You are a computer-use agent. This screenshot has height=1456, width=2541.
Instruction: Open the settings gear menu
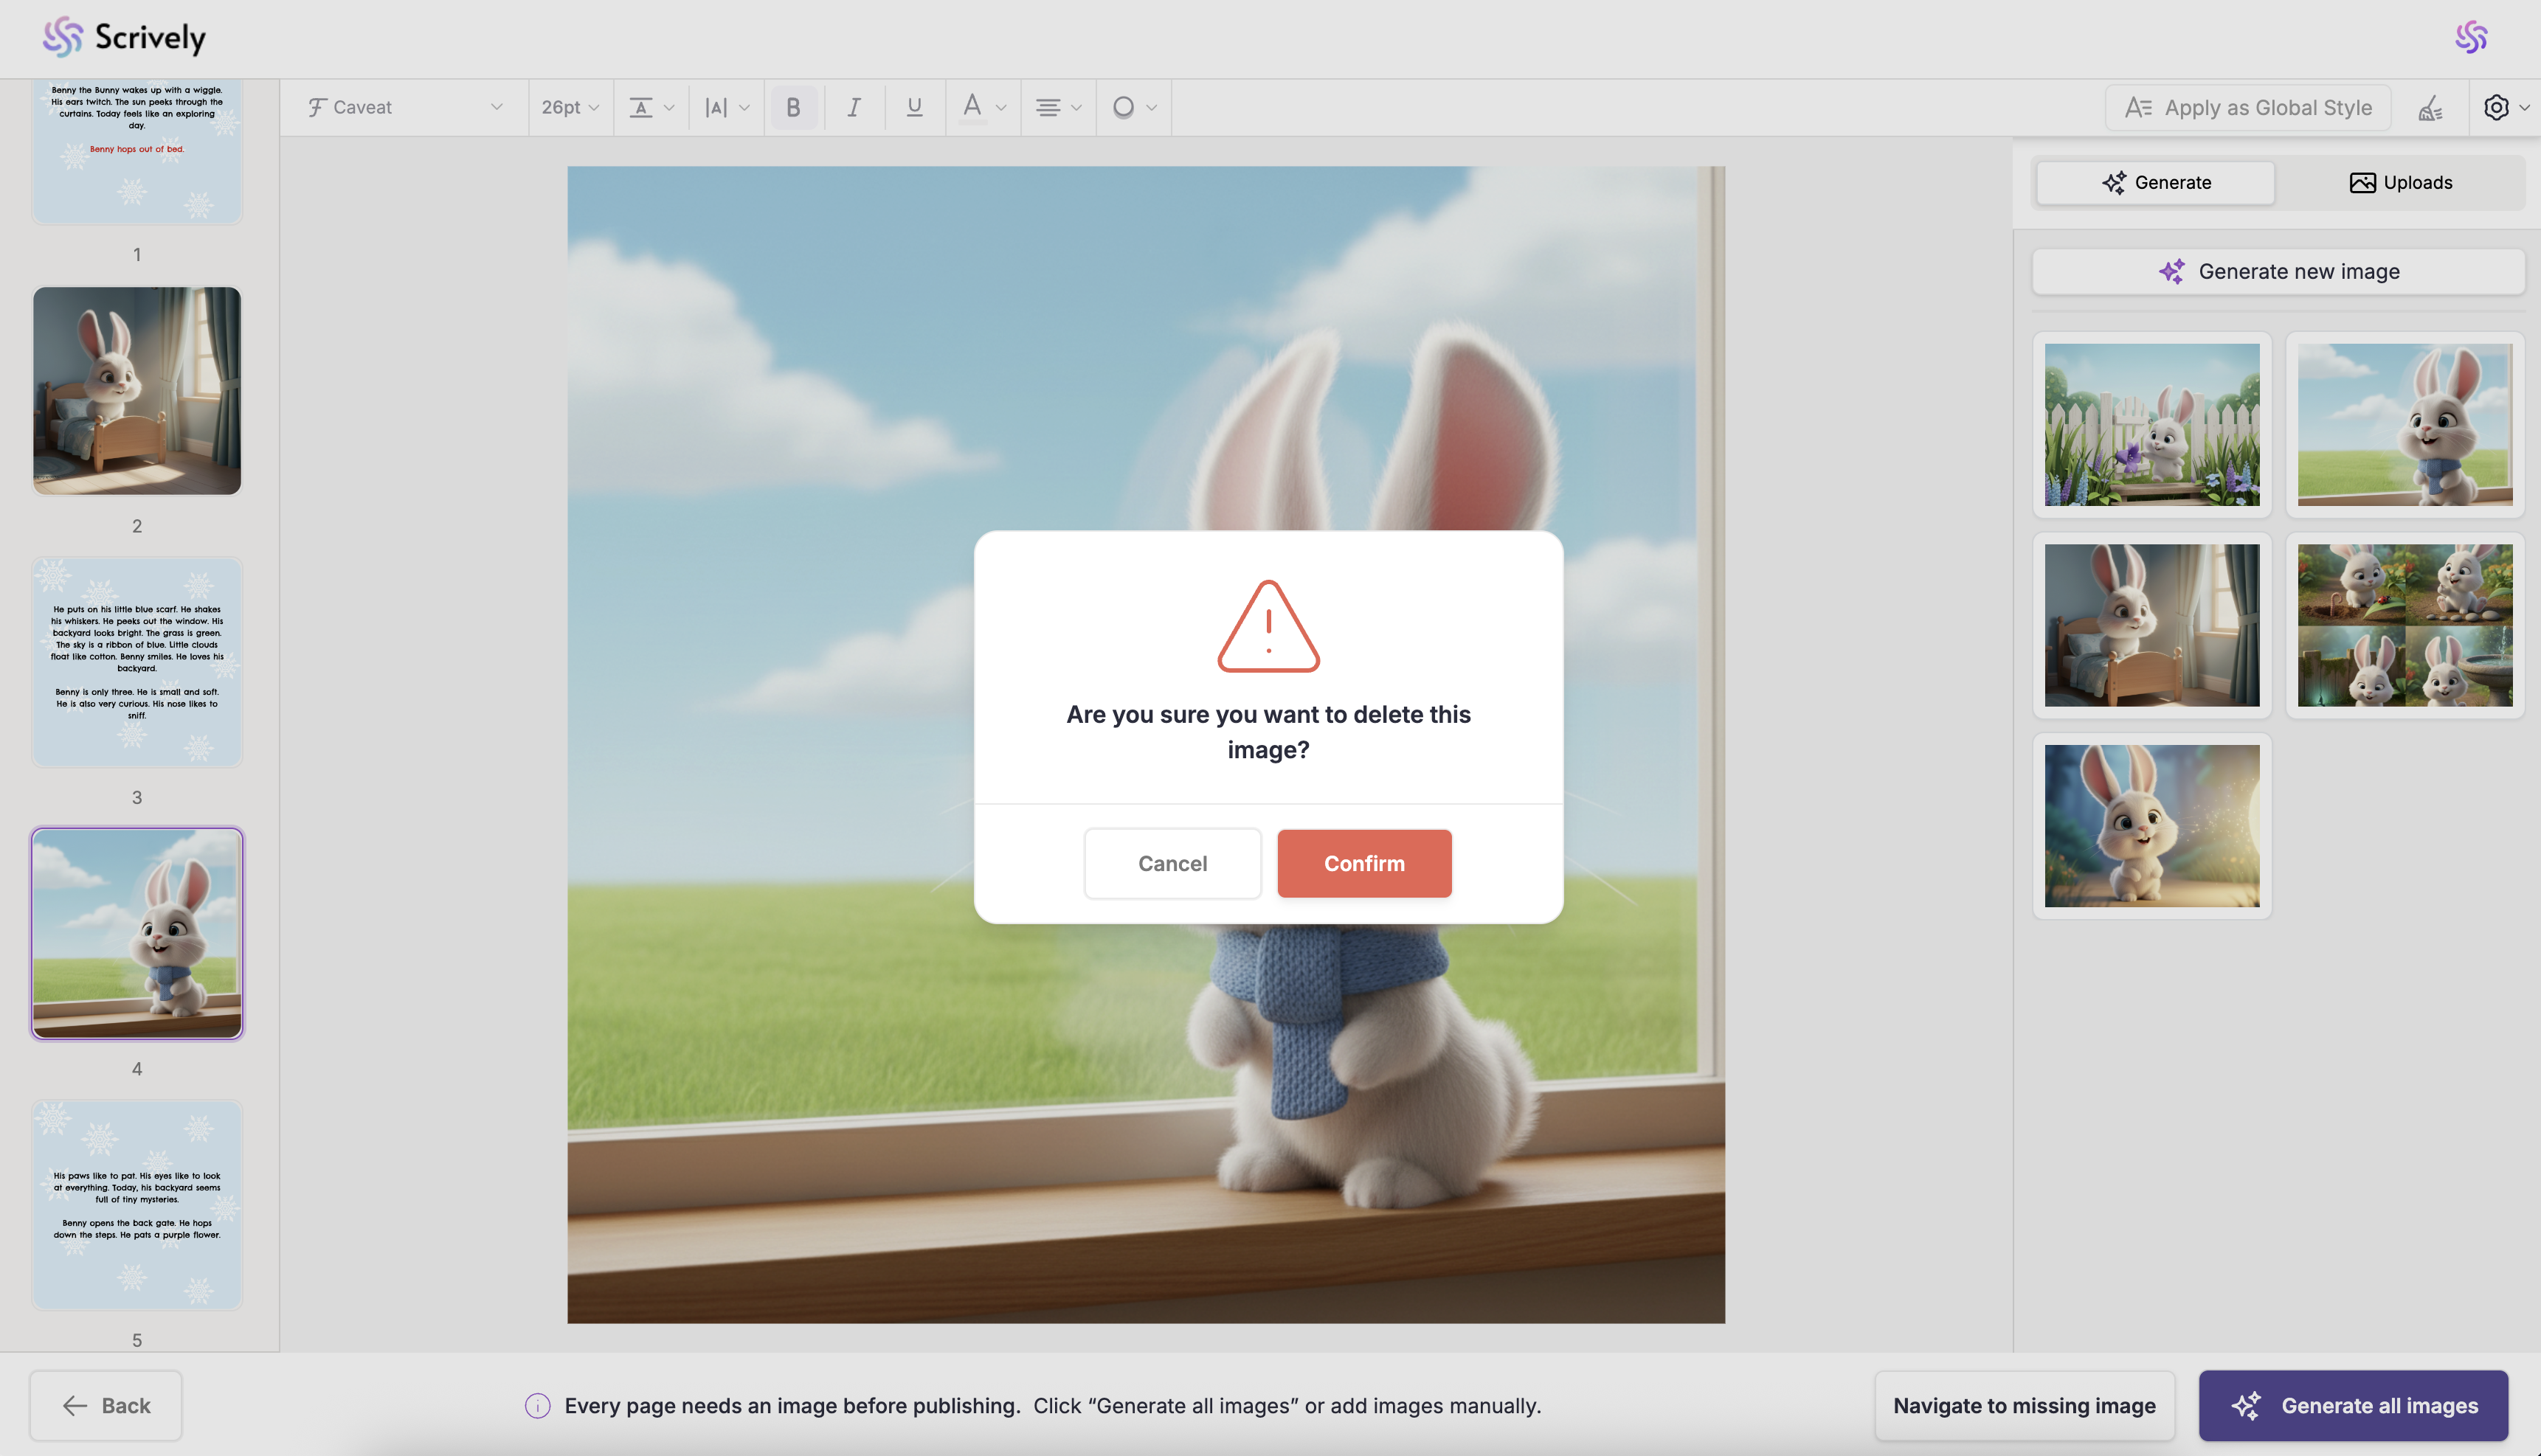(2496, 107)
